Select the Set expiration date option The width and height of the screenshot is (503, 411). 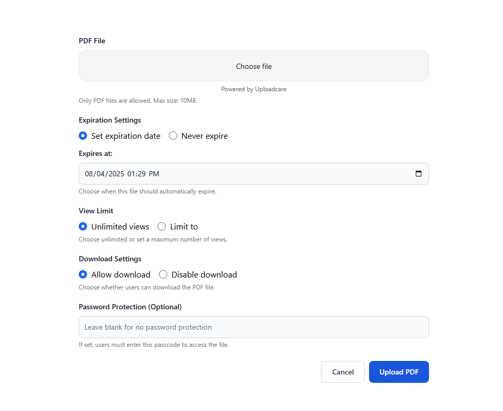83,136
